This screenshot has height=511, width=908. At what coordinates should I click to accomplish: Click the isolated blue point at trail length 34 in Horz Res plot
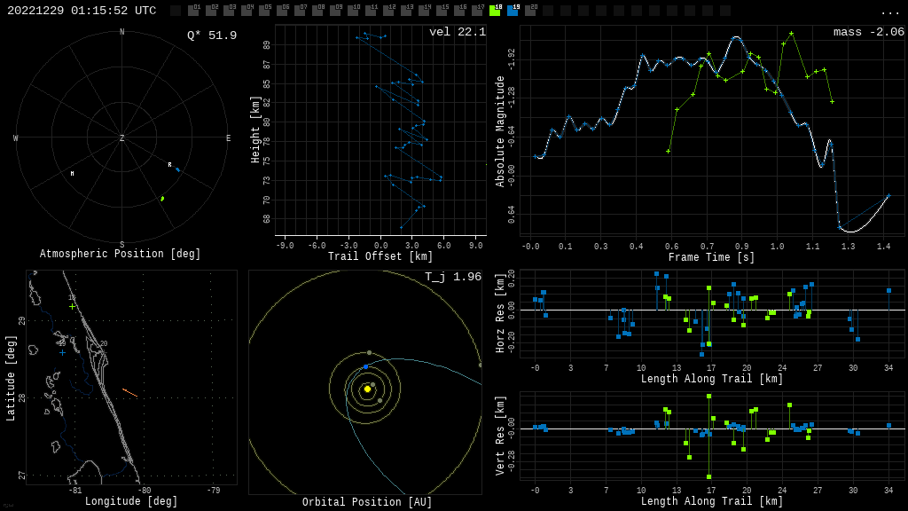pos(888,290)
